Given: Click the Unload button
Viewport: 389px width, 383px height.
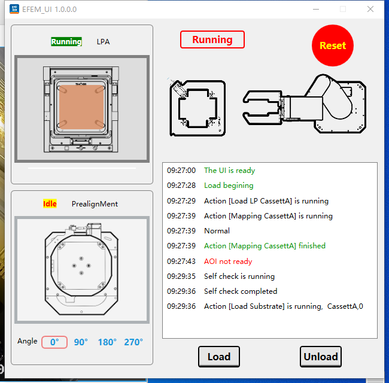Looking at the screenshot, I should coord(321,357).
